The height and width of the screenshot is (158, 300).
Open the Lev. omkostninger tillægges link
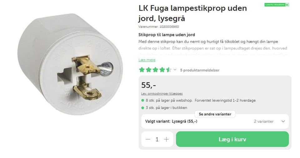(162, 94)
